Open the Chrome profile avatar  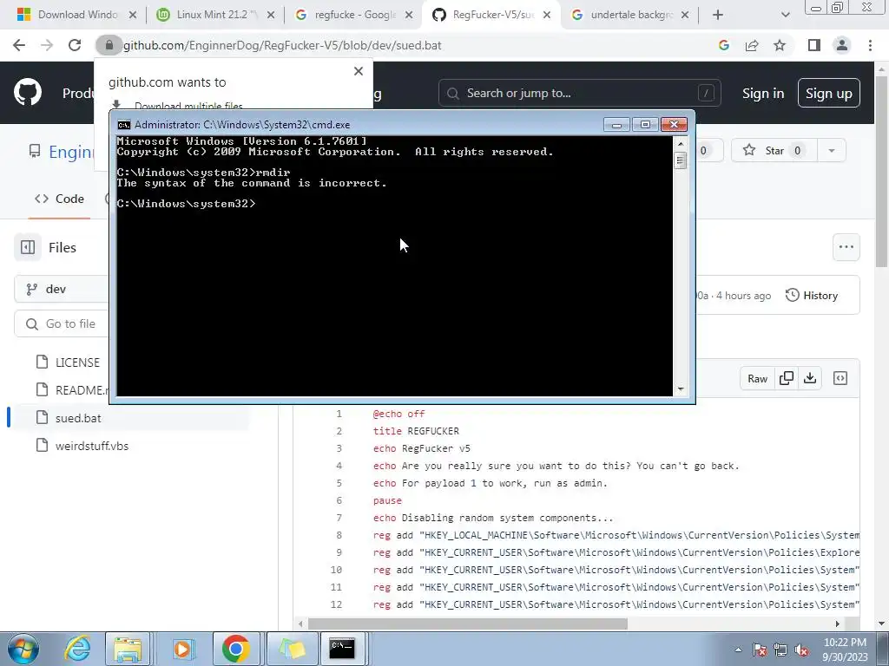(842, 45)
